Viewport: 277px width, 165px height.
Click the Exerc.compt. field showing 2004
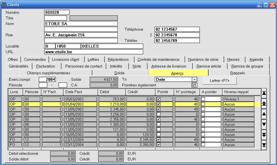pos(47,80)
